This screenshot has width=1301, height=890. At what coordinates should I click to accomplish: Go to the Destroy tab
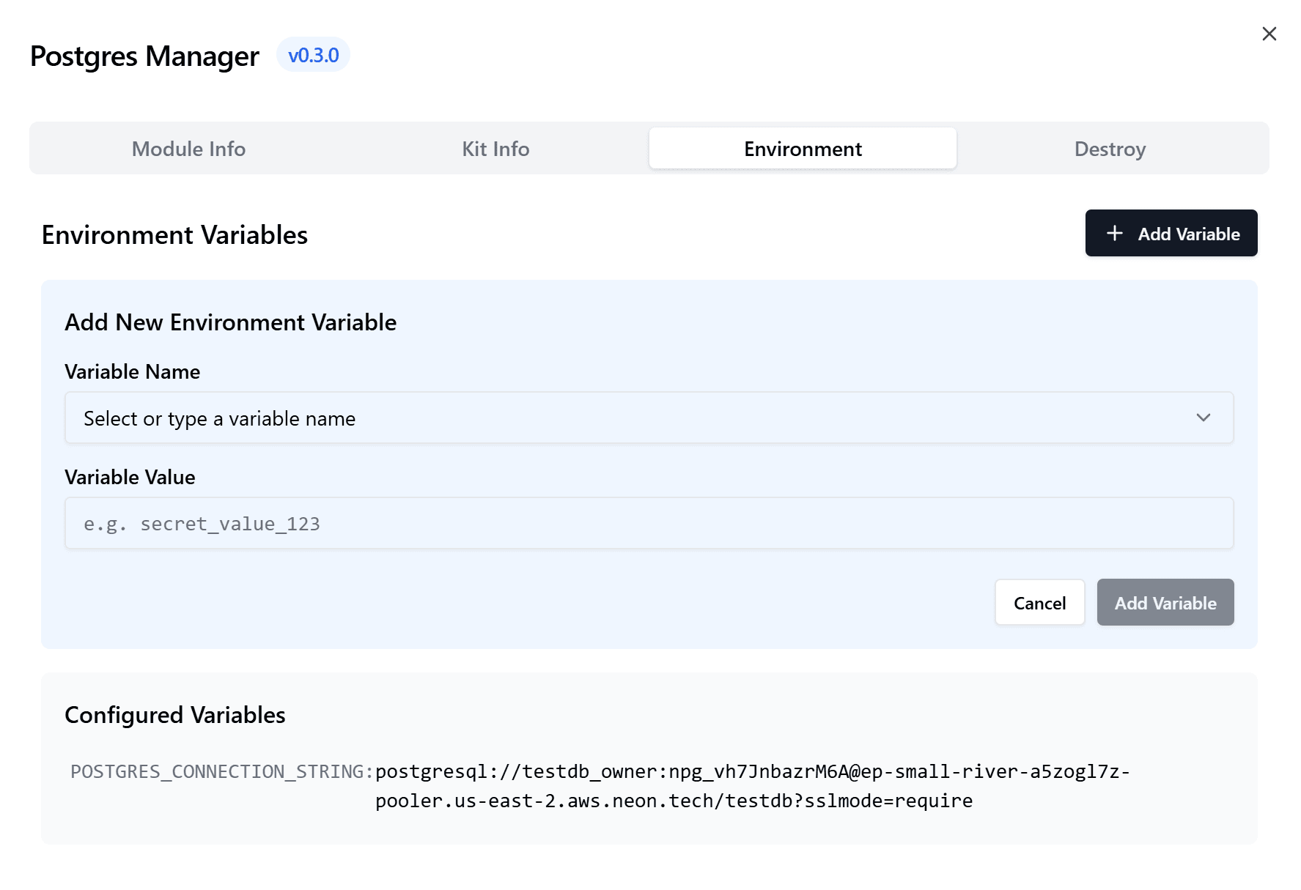[1110, 149]
